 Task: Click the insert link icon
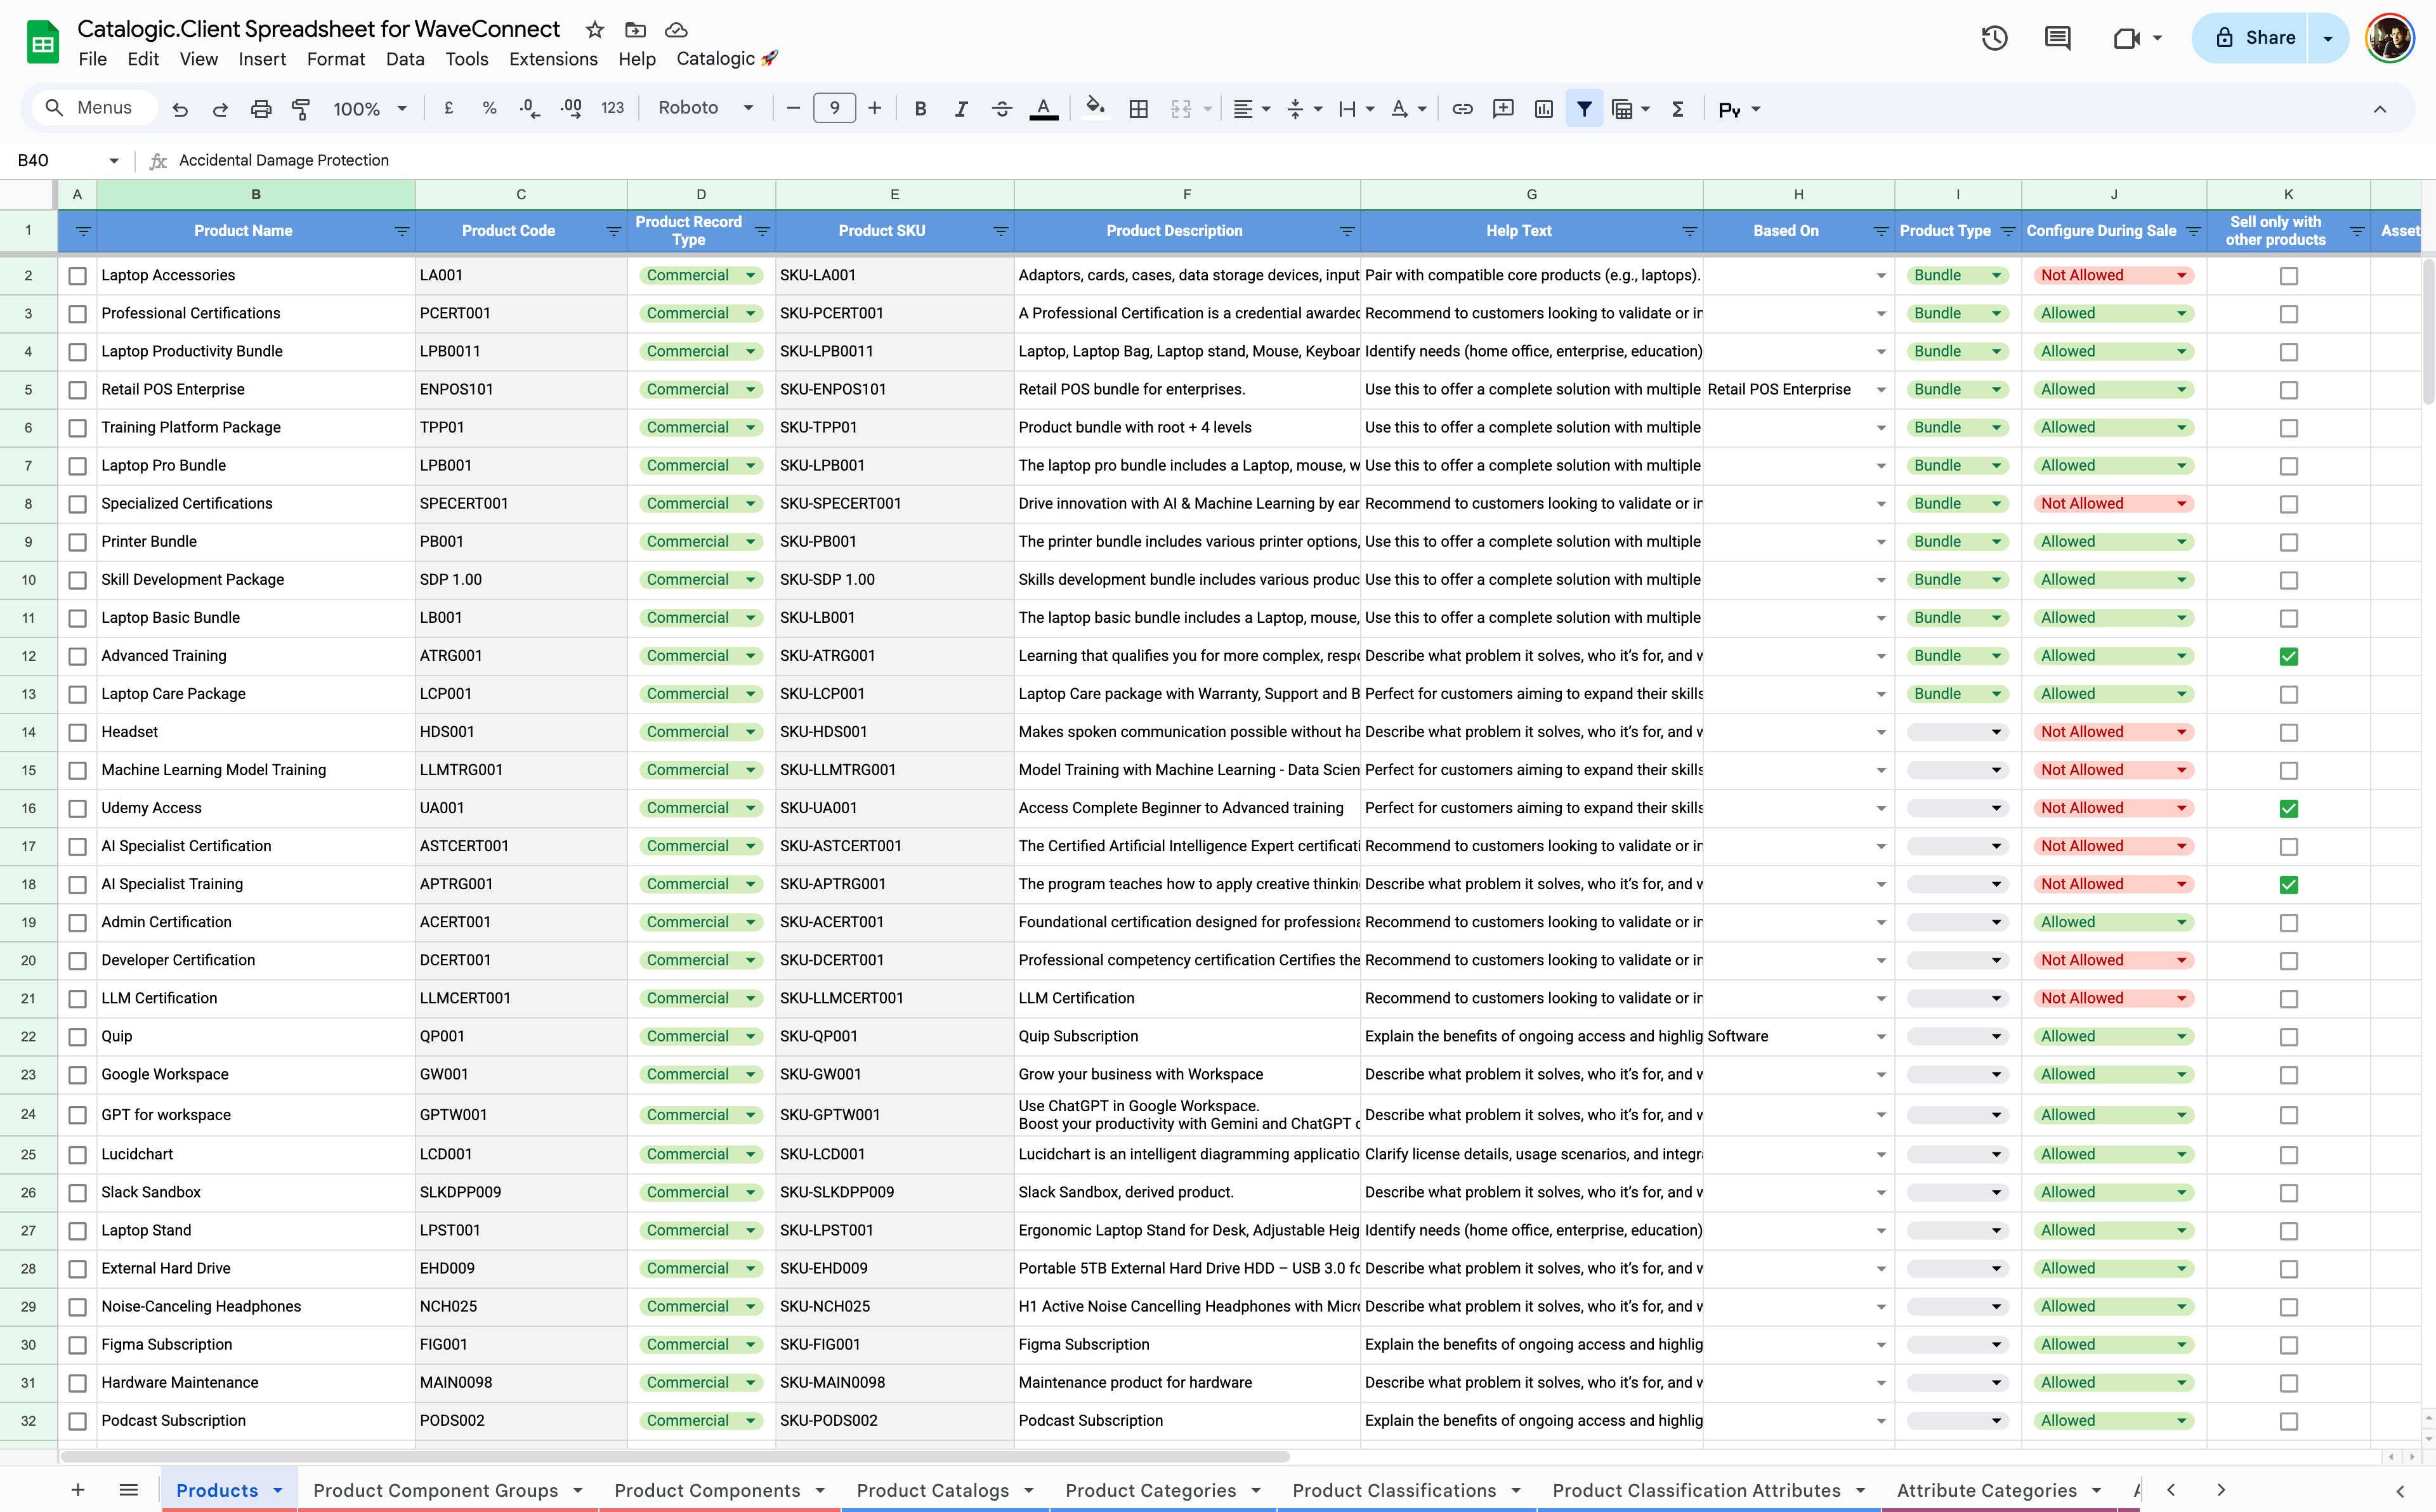pos(1462,109)
